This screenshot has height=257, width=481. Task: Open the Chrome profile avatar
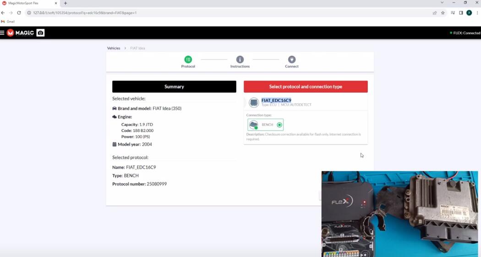tap(469, 13)
